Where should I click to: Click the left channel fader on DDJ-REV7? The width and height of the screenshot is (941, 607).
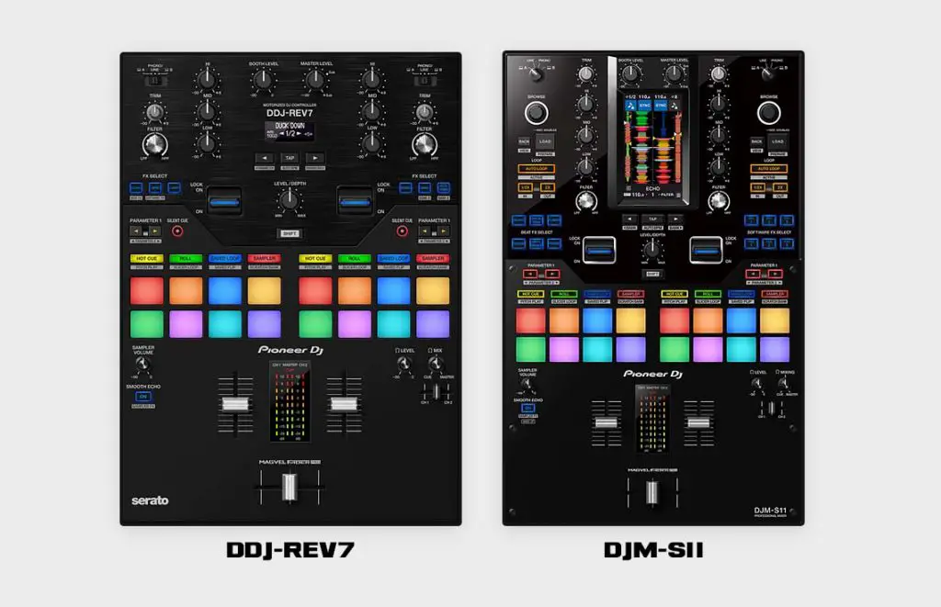[x=235, y=404]
